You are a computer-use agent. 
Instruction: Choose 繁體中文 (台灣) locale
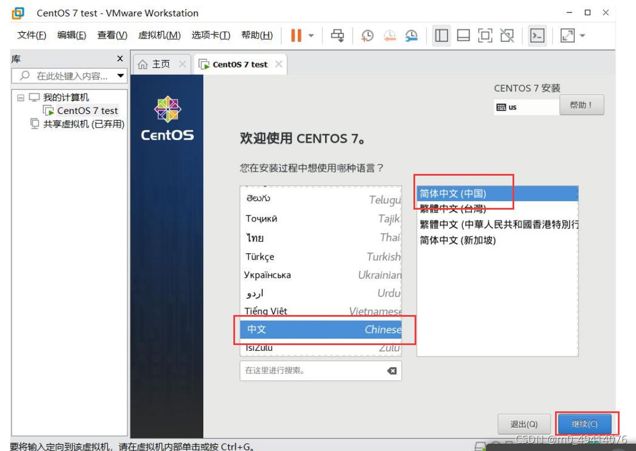tap(498, 209)
